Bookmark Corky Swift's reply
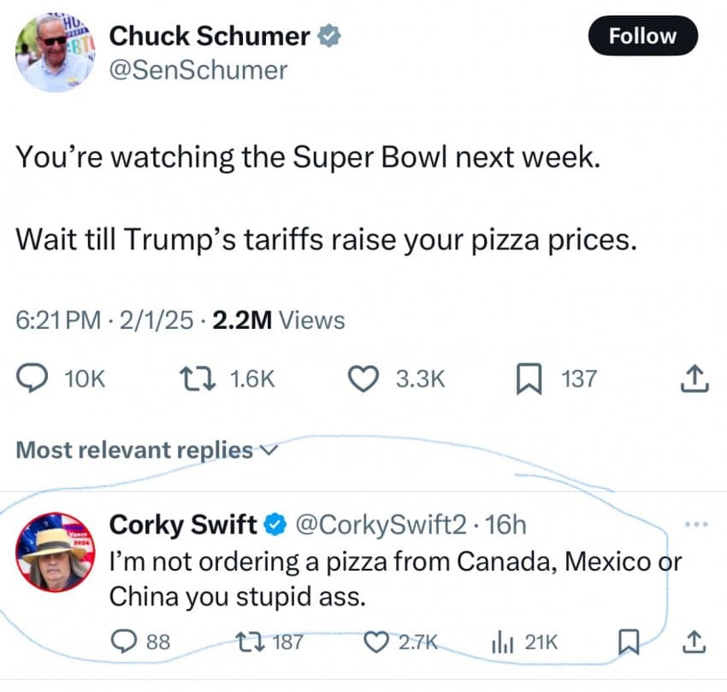727x692 pixels. click(x=630, y=642)
